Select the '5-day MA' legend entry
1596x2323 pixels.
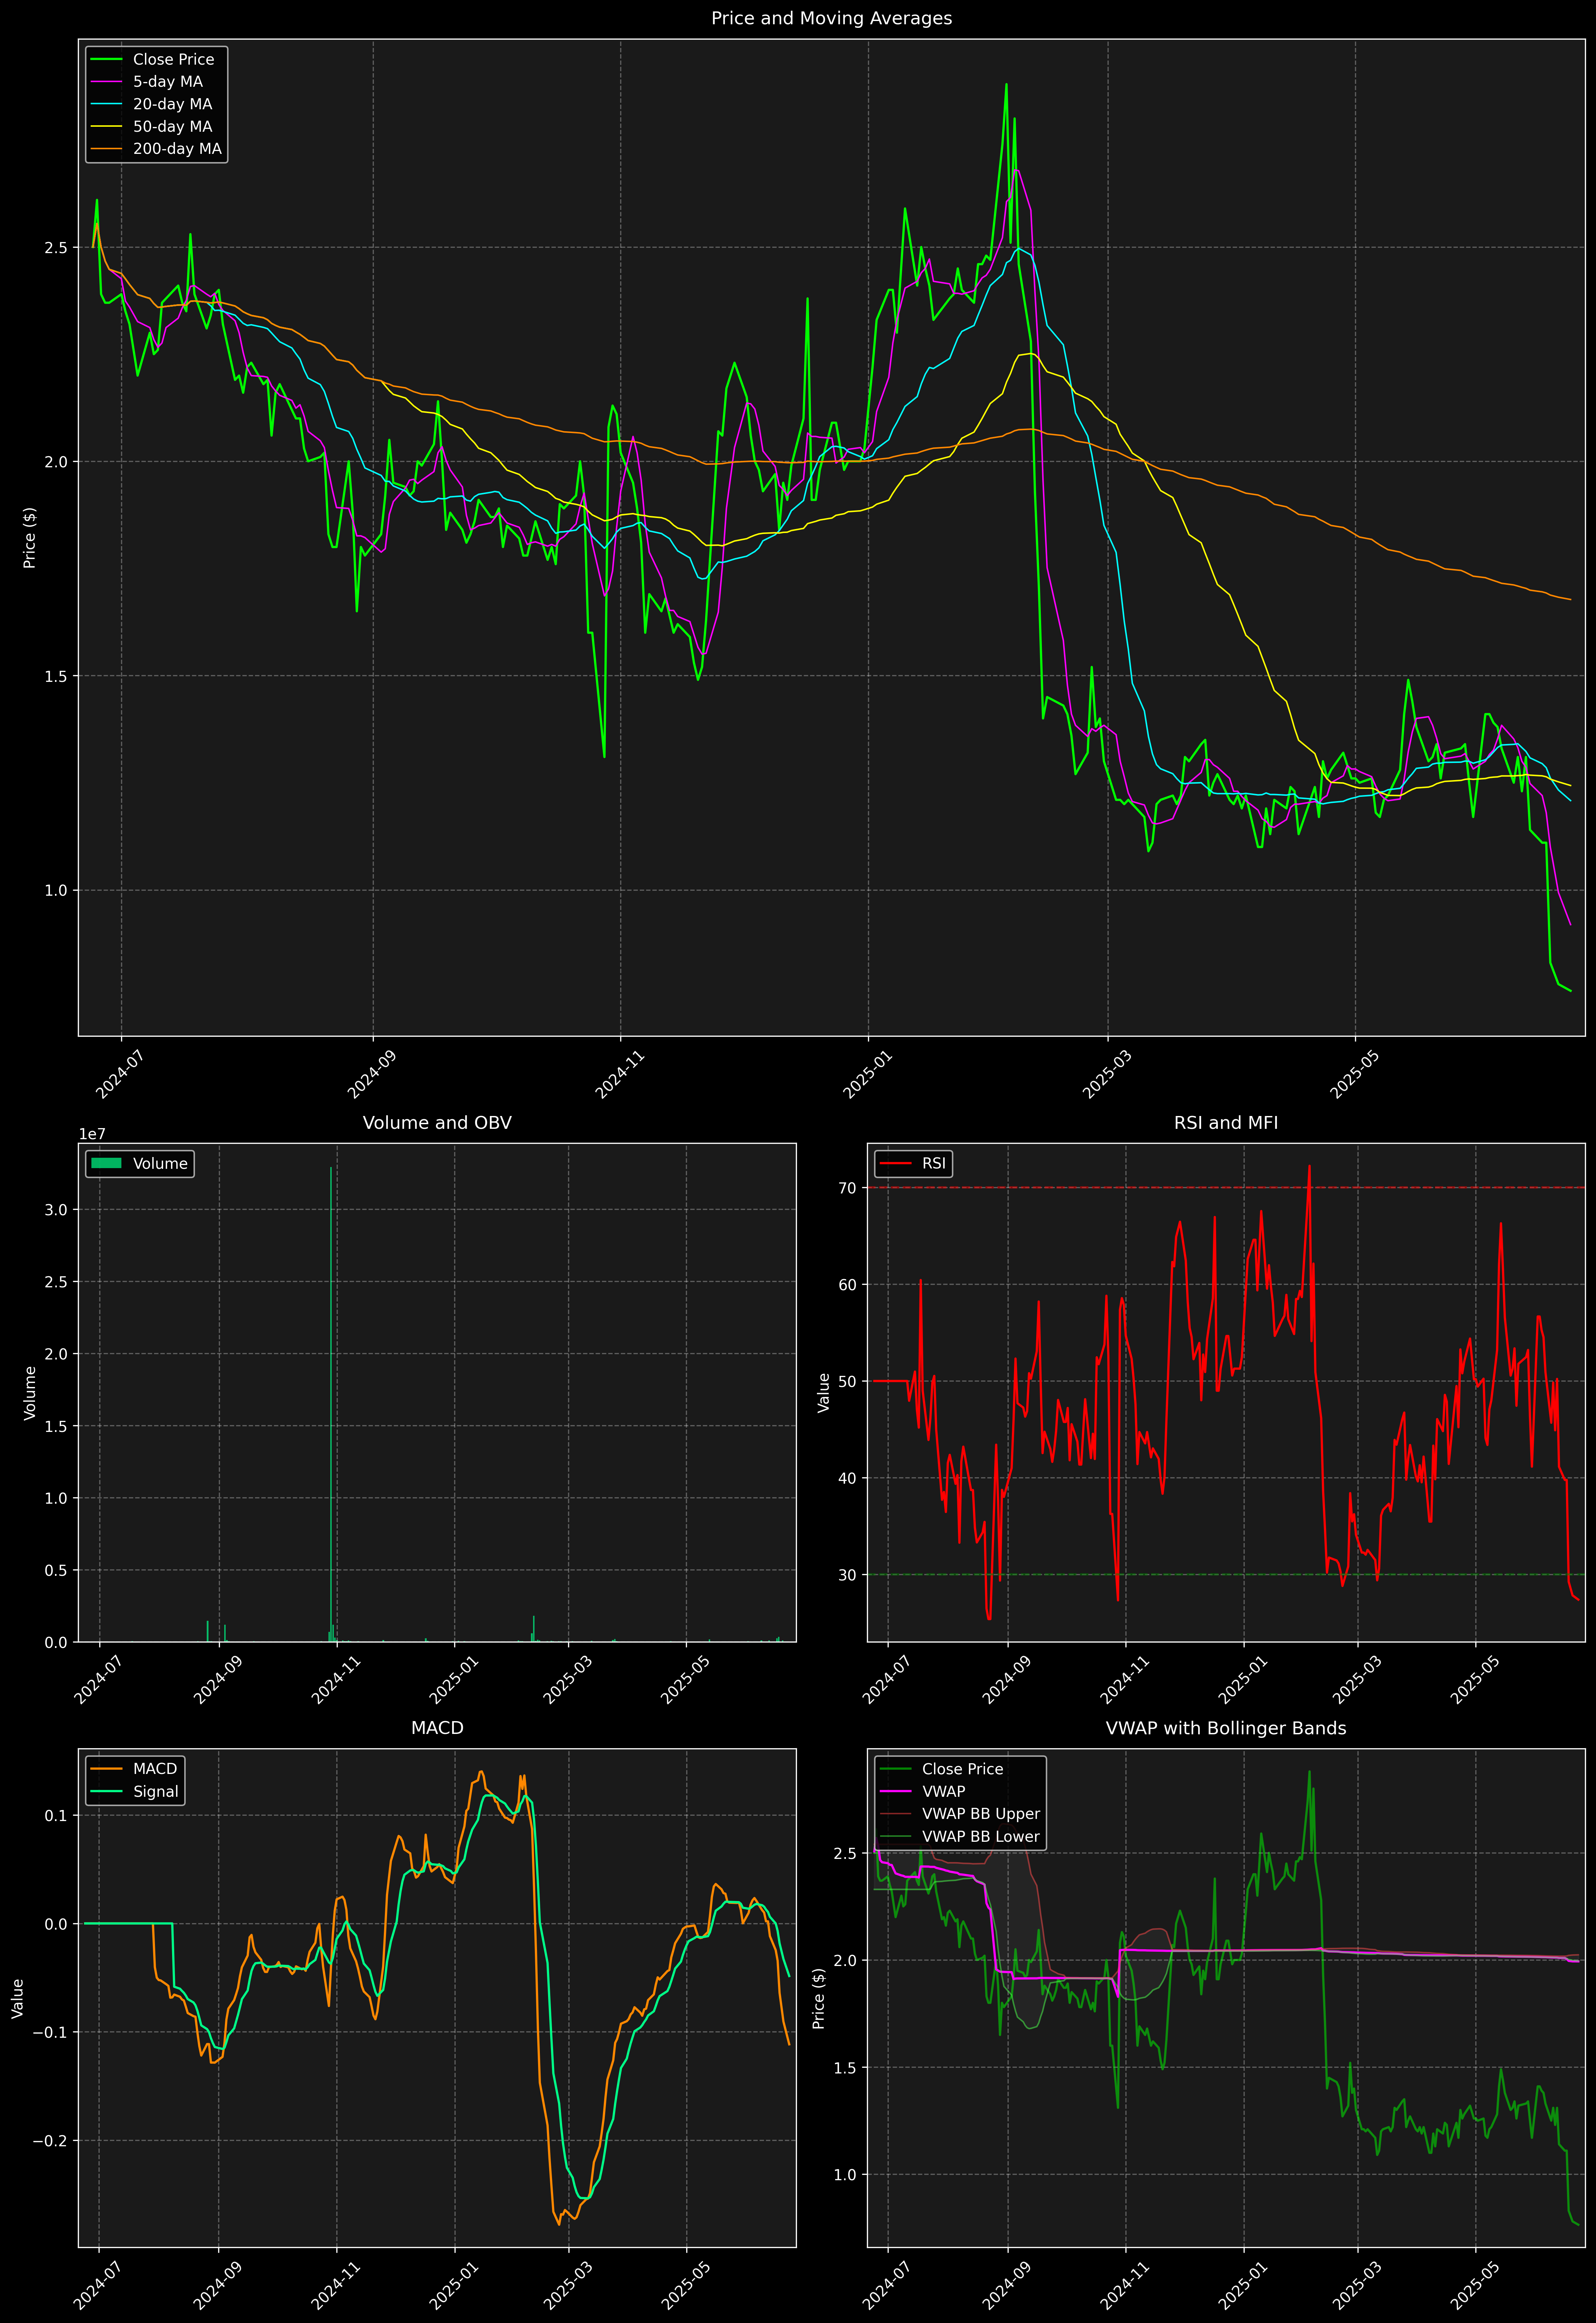pos(168,82)
